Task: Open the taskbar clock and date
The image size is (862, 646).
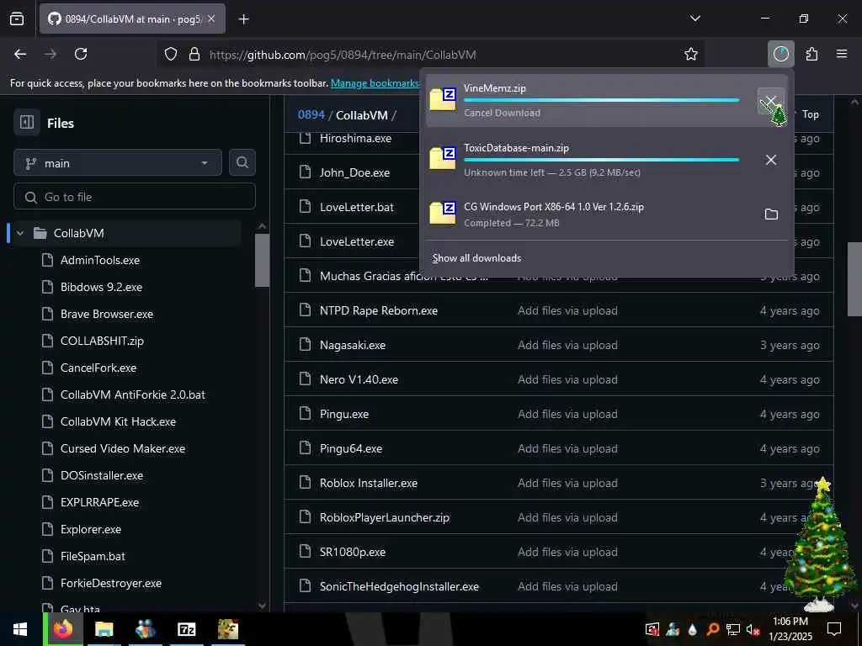Action: coord(790,629)
